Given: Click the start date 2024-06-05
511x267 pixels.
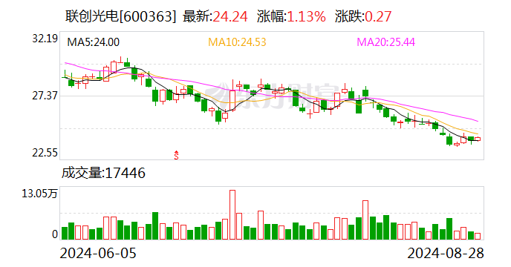Looking at the screenshot, I should (x=98, y=253).
